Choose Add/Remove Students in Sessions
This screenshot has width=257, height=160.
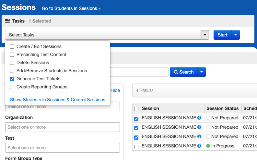tap(12, 71)
